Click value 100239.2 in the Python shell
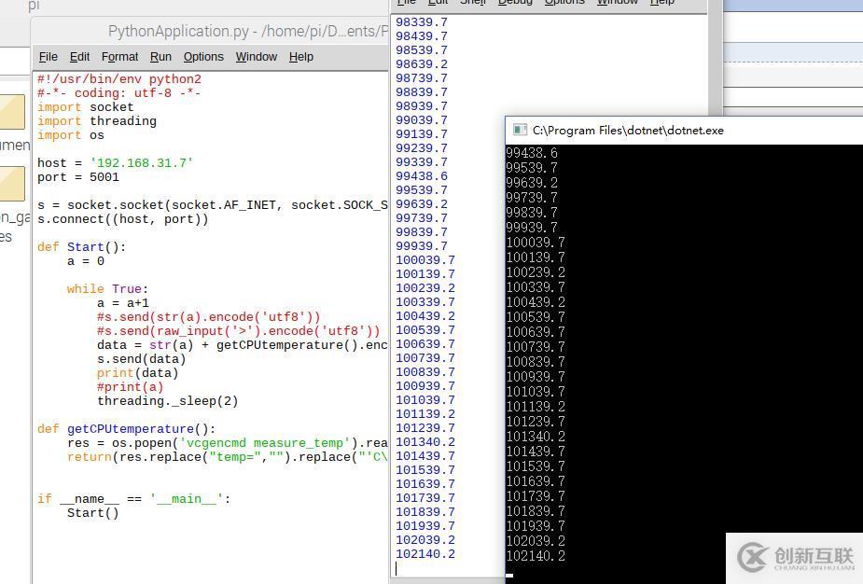This screenshot has height=584, width=863. coord(425,288)
